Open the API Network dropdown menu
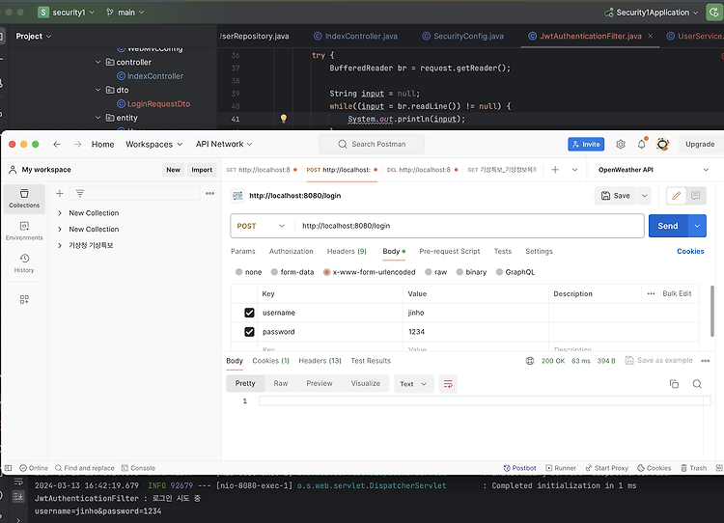 224,144
